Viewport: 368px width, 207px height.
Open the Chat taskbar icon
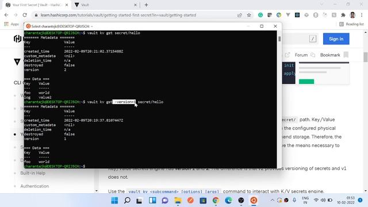click(165, 201)
